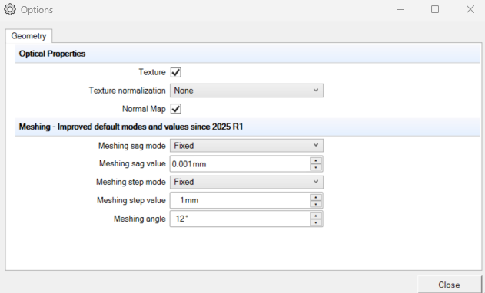Viewport: 485px width, 293px height.
Task: Maximize the Options window
Action: 435,9
